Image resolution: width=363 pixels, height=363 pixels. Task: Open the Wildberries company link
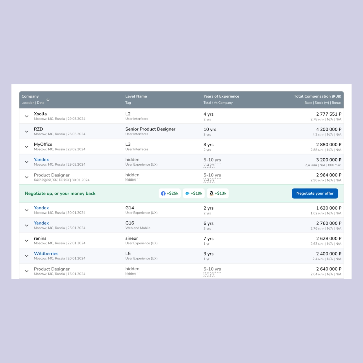[x=46, y=254]
